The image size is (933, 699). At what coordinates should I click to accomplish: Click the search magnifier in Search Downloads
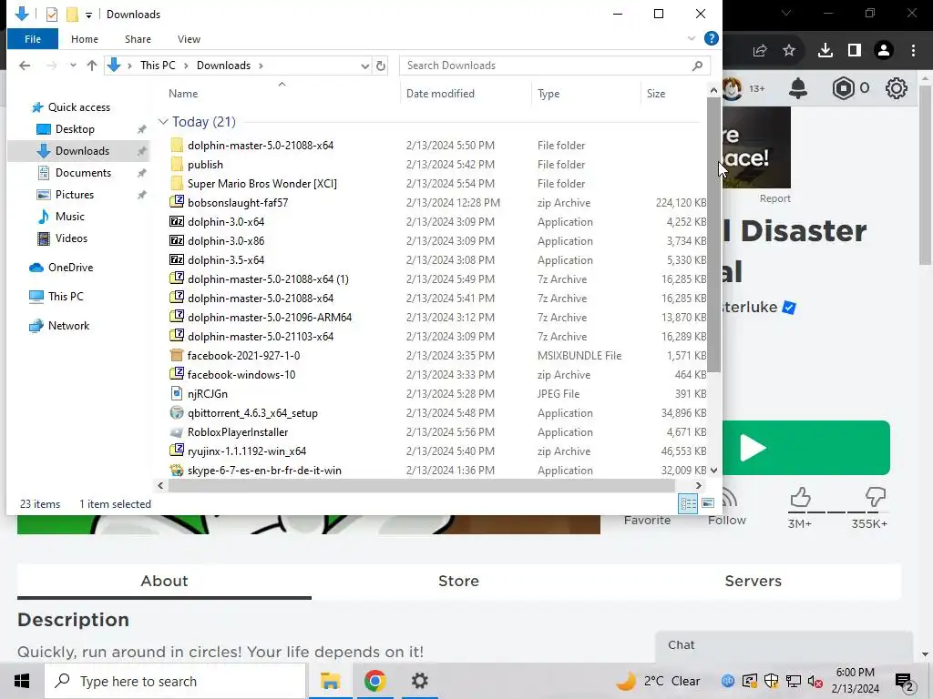tap(697, 66)
